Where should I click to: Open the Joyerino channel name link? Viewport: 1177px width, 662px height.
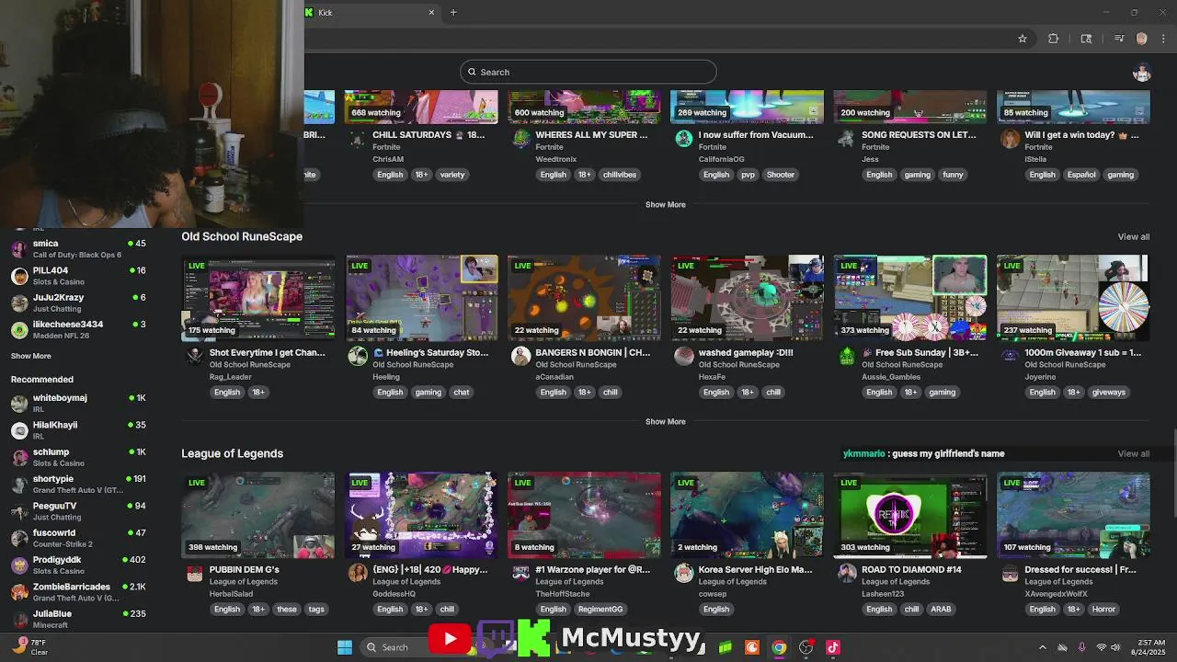(1041, 377)
